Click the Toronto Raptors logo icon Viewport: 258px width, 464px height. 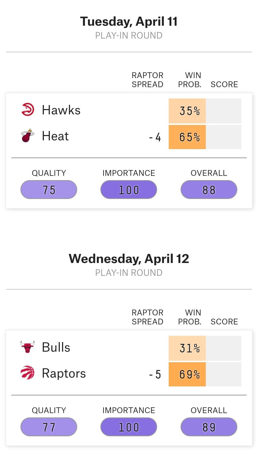(27, 373)
